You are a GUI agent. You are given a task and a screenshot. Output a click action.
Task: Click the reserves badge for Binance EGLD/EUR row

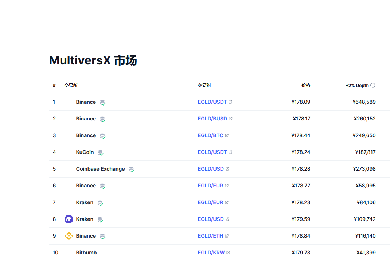click(x=103, y=186)
